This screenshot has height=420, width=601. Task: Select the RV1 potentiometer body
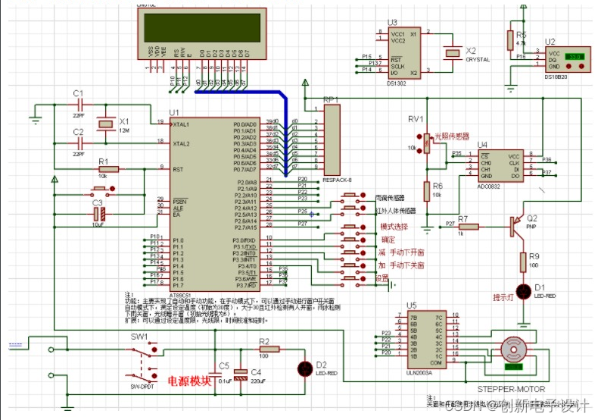click(x=427, y=143)
